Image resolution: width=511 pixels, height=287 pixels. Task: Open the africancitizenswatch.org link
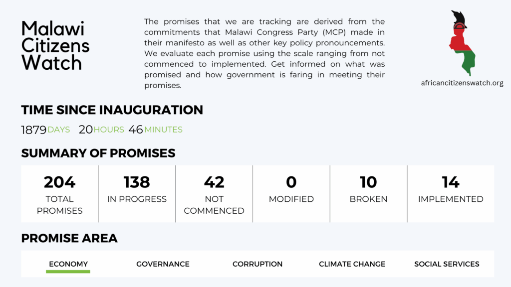pyautogui.click(x=462, y=83)
